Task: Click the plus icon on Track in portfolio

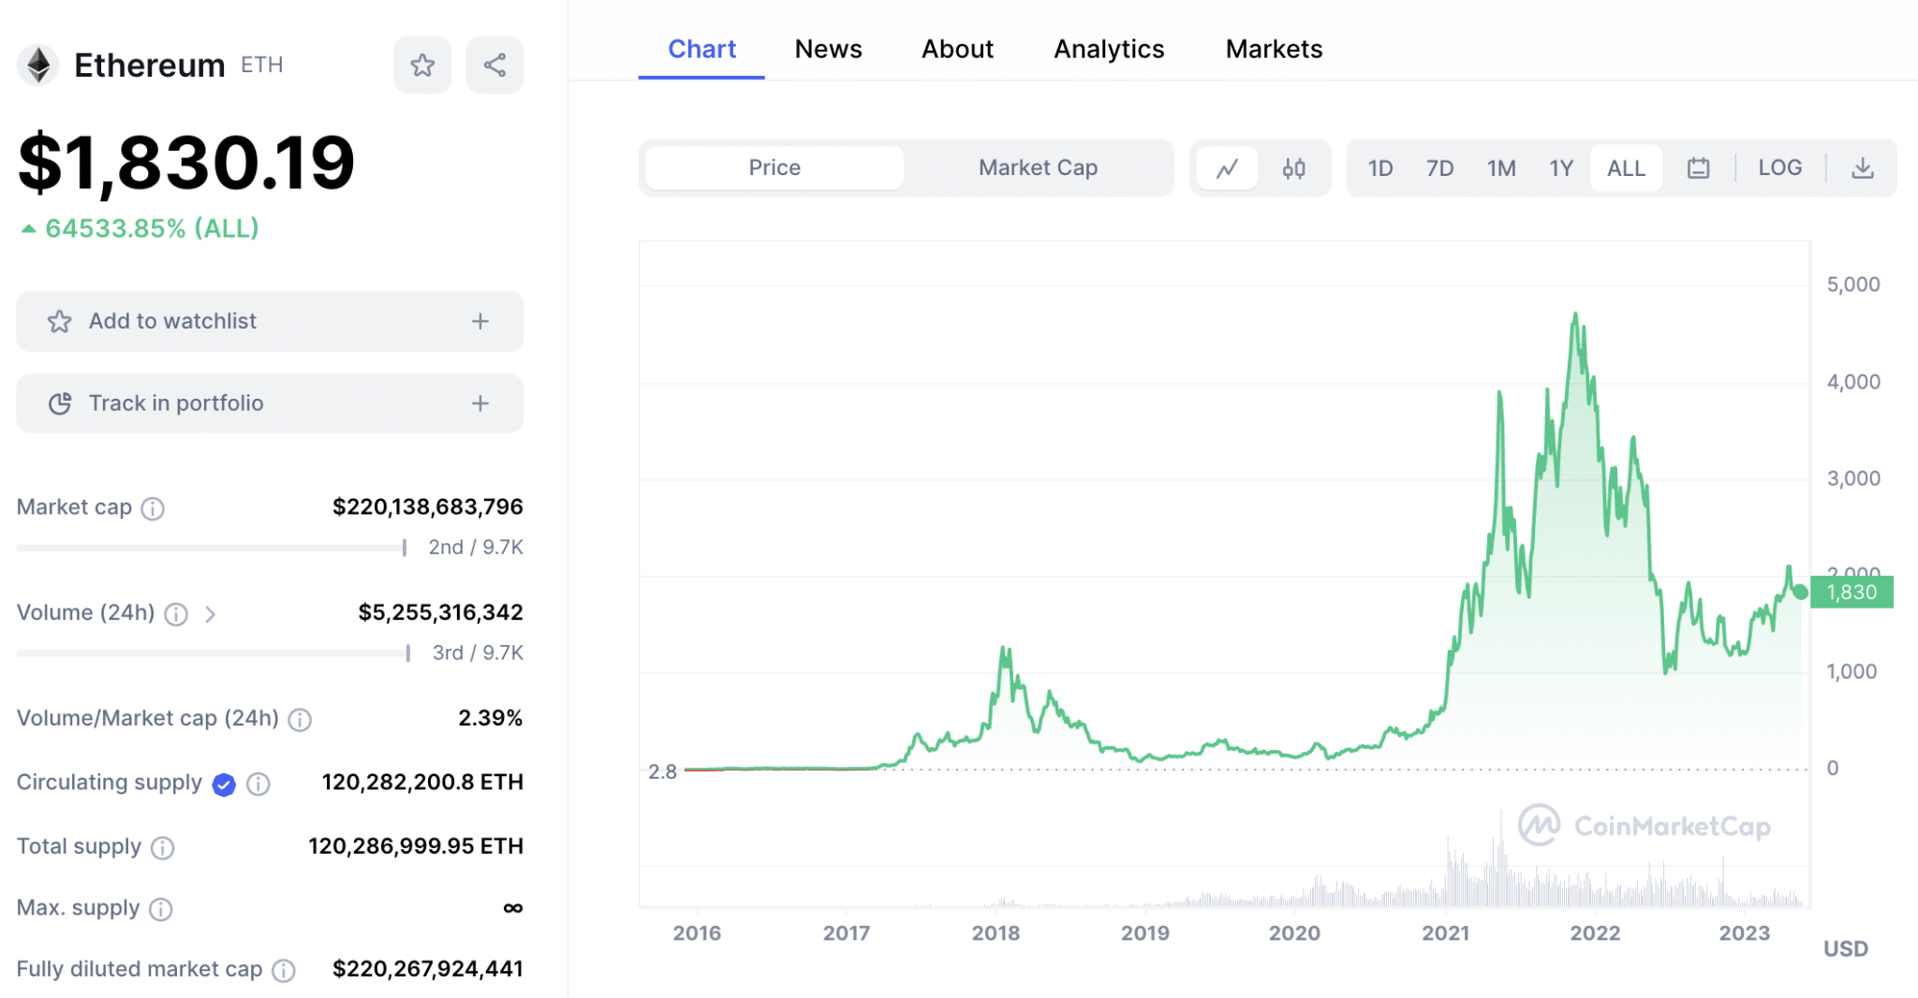Action: [x=480, y=404]
